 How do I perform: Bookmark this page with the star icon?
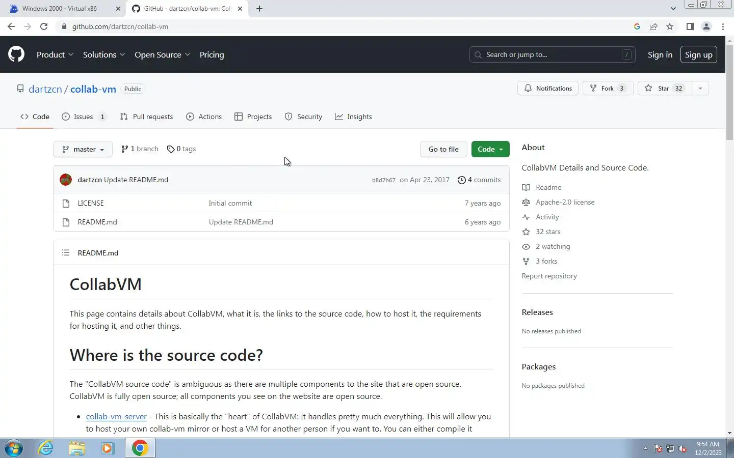(x=670, y=26)
